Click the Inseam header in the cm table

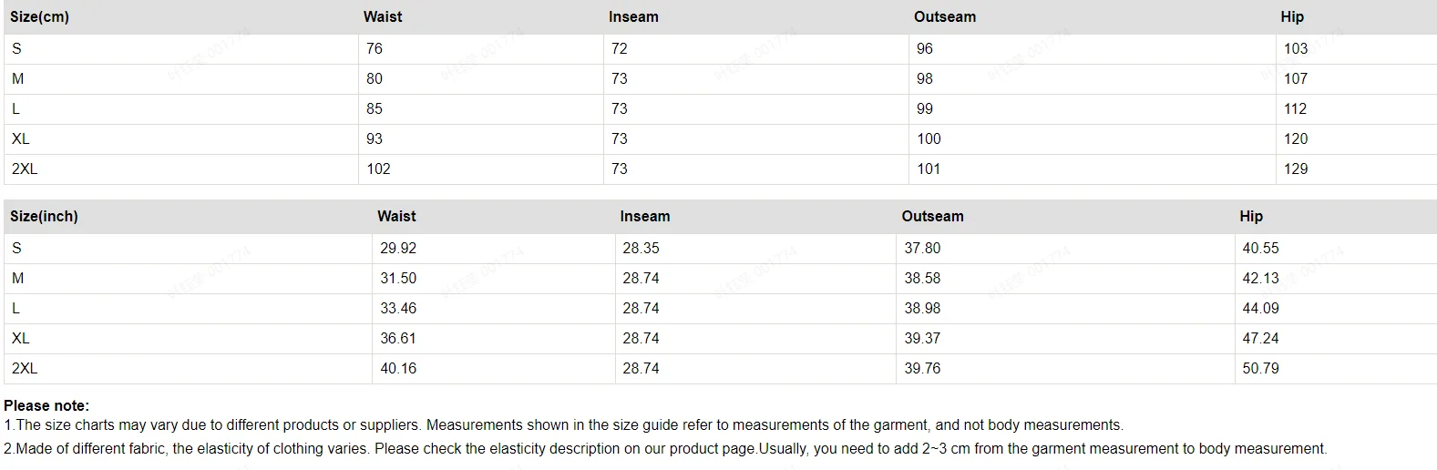(633, 17)
